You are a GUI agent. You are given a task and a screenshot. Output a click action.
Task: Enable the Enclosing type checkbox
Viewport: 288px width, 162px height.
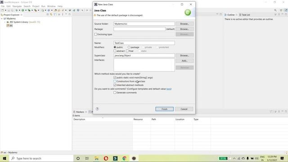click(x=96, y=34)
